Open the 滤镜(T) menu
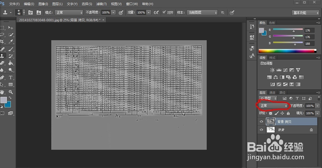 tap(101, 4)
